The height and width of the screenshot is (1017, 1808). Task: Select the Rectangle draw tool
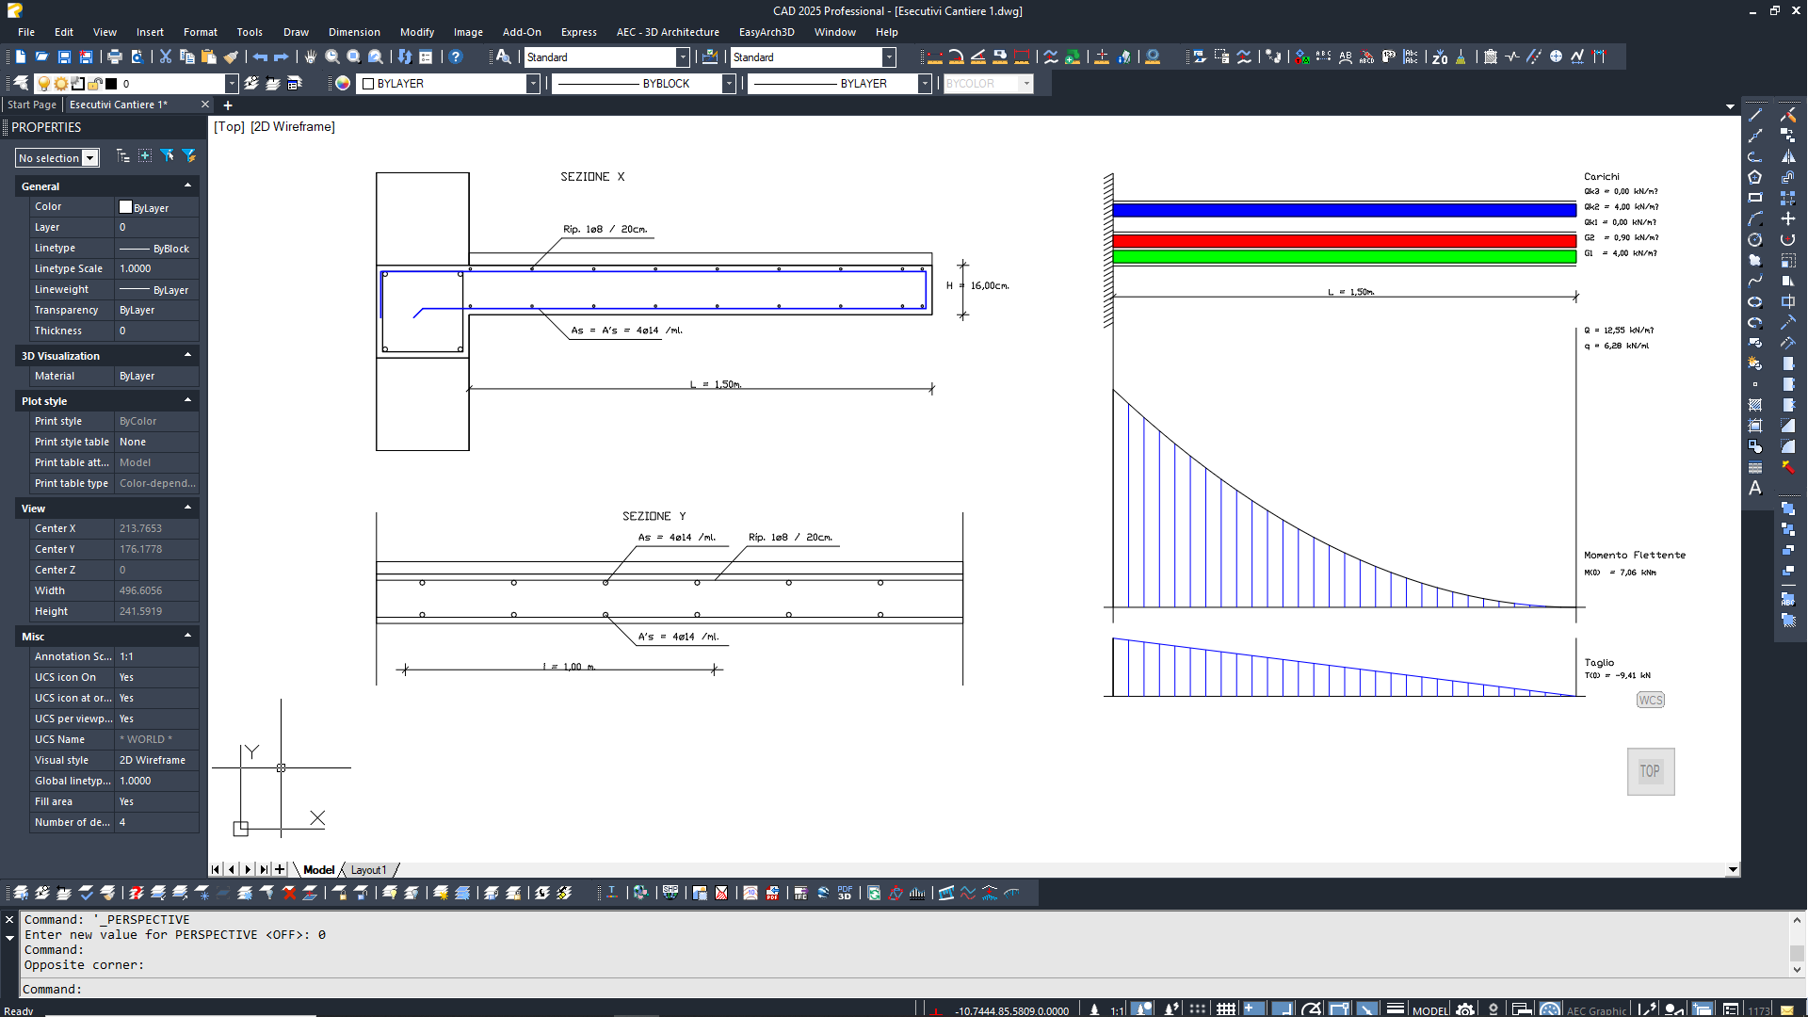1755,199
